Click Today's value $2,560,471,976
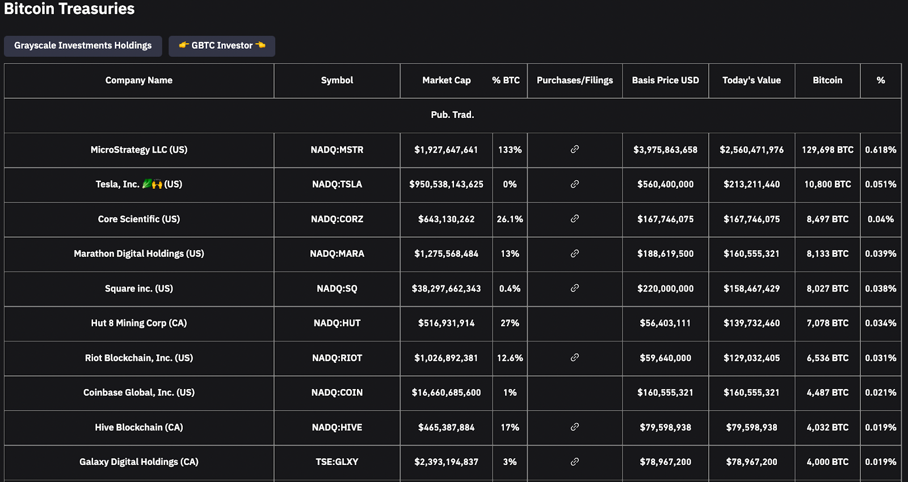908x482 pixels. click(752, 150)
